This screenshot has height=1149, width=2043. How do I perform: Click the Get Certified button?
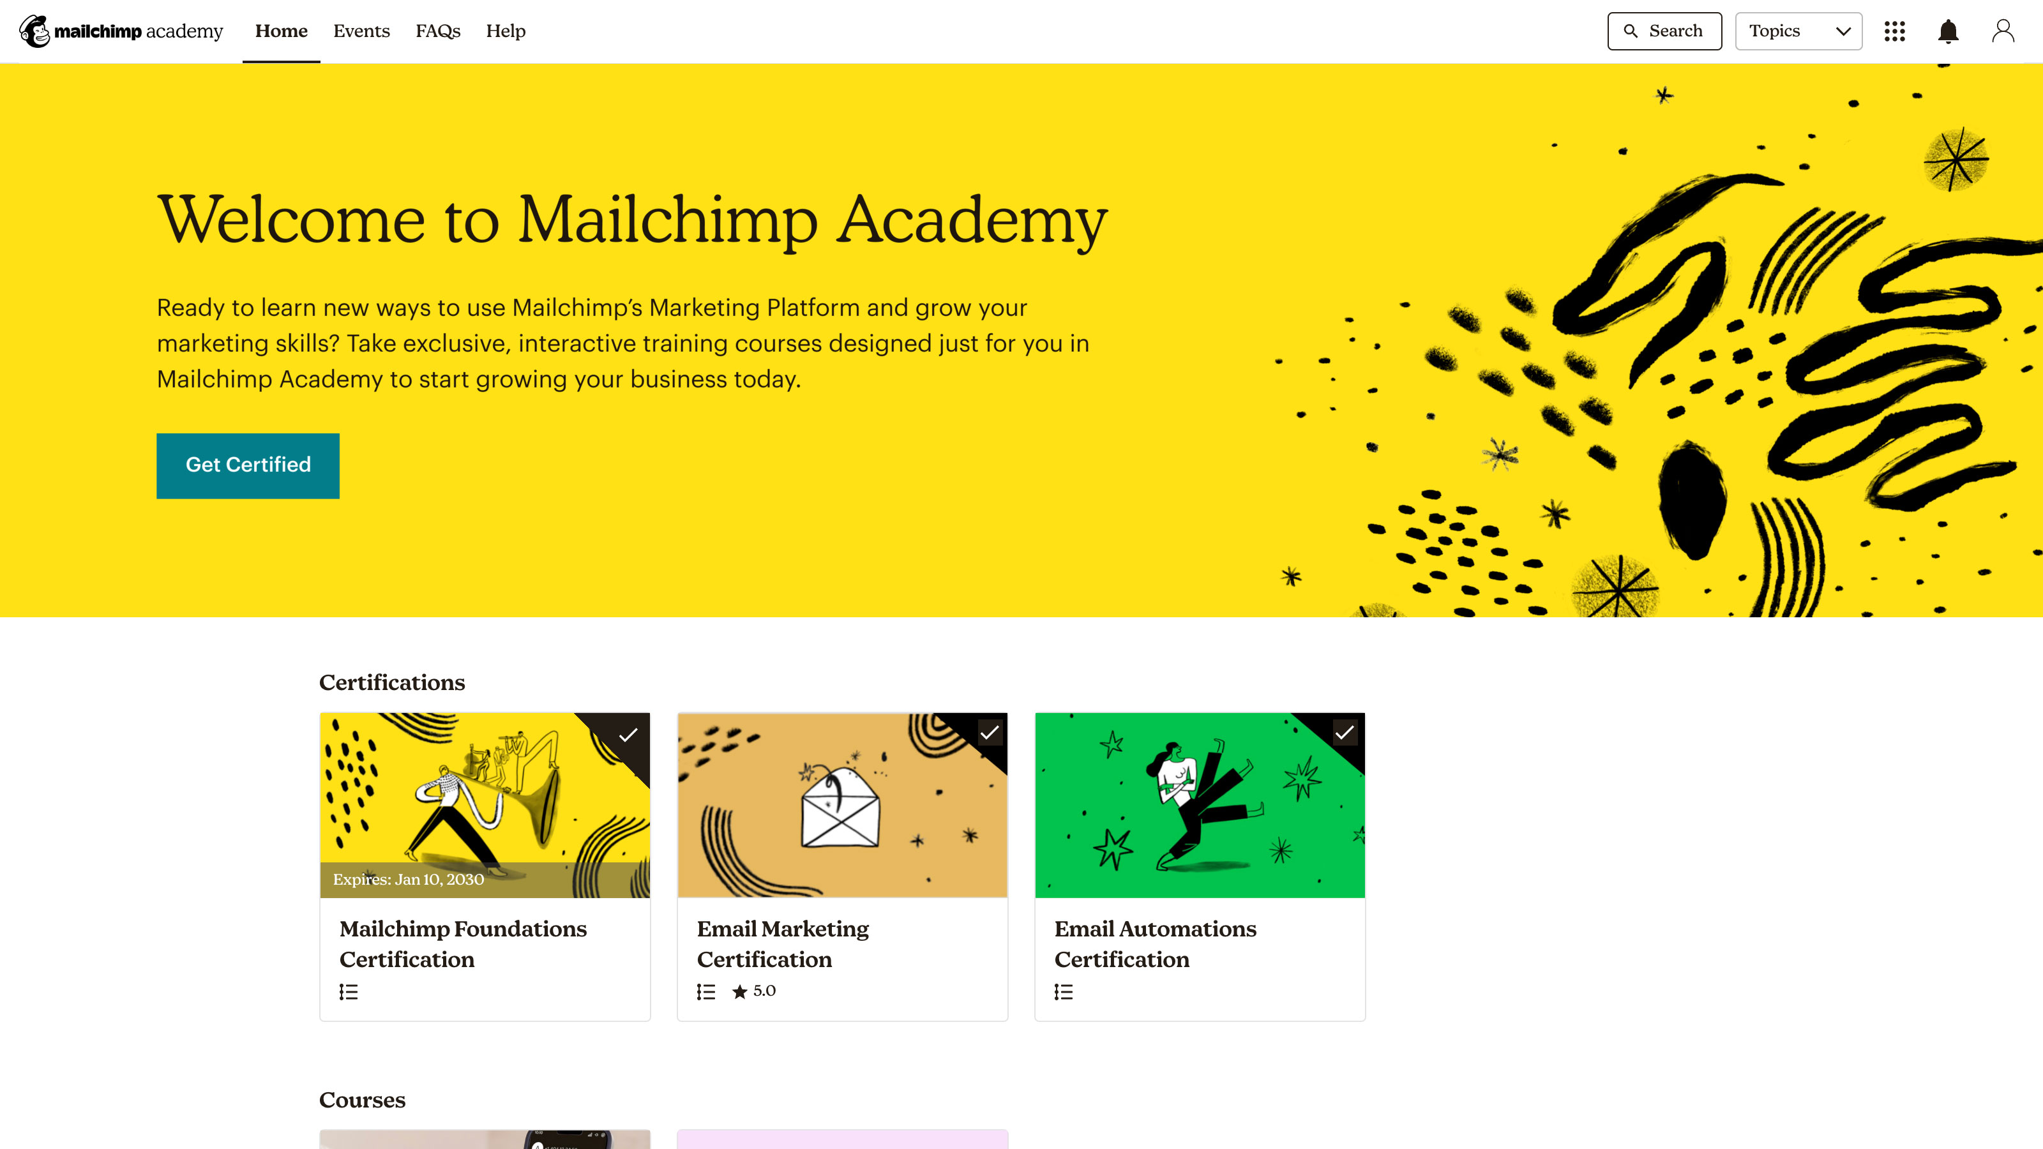(247, 464)
